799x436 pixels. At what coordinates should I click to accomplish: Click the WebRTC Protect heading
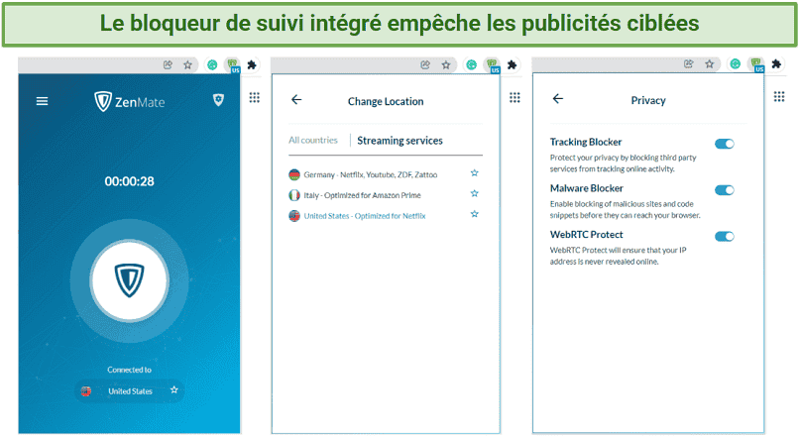click(x=586, y=235)
